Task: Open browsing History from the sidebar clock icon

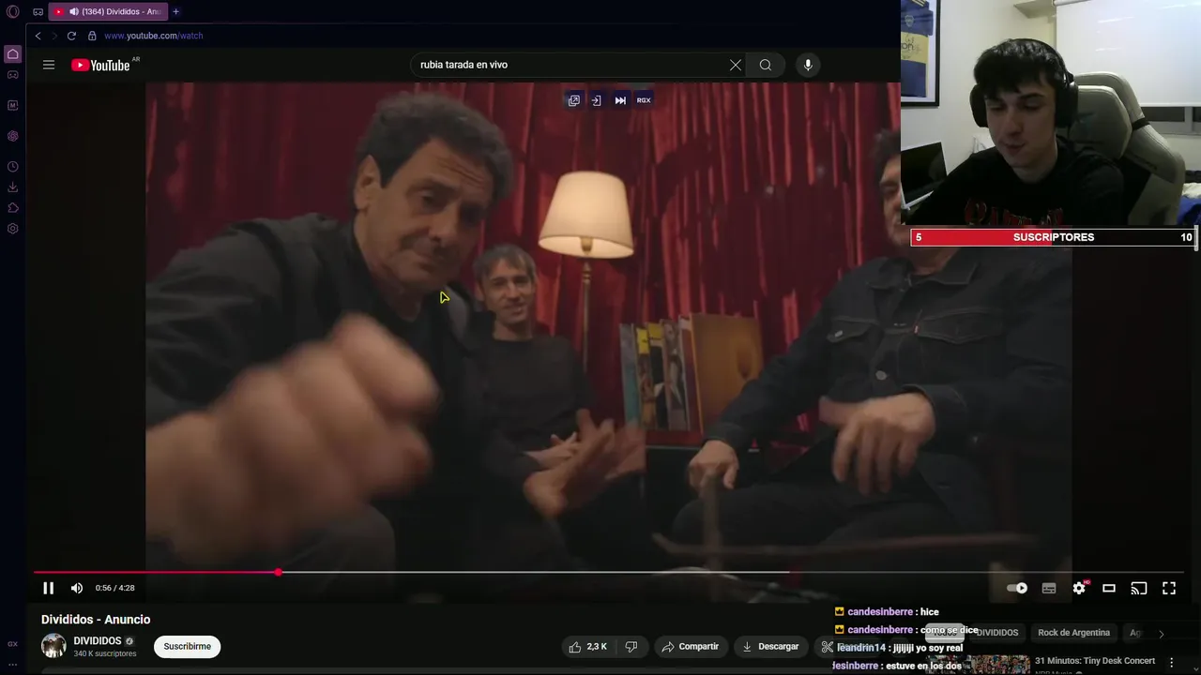Action: (x=13, y=167)
